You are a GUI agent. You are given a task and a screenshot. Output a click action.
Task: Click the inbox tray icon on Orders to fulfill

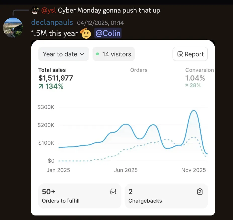pos(113,192)
